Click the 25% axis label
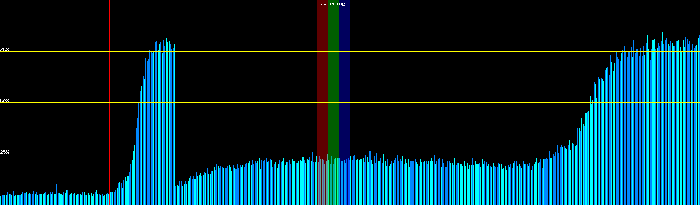 (4, 152)
